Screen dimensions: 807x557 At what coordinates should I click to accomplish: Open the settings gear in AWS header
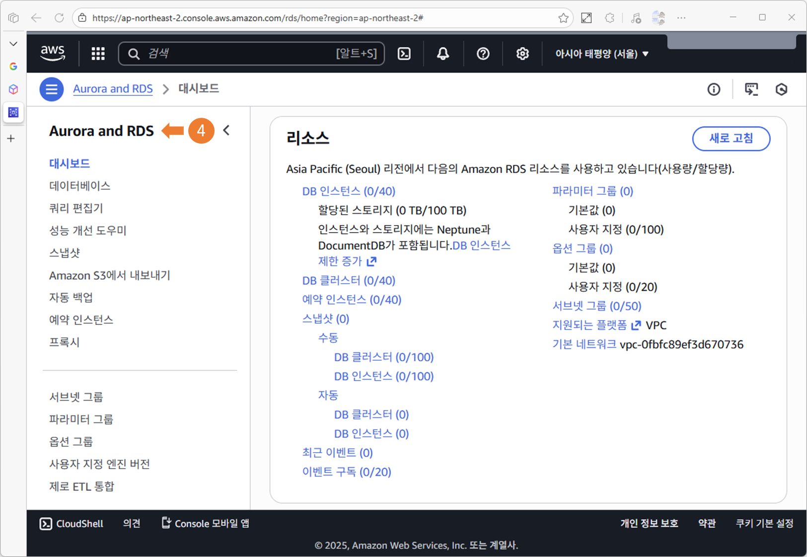[522, 54]
